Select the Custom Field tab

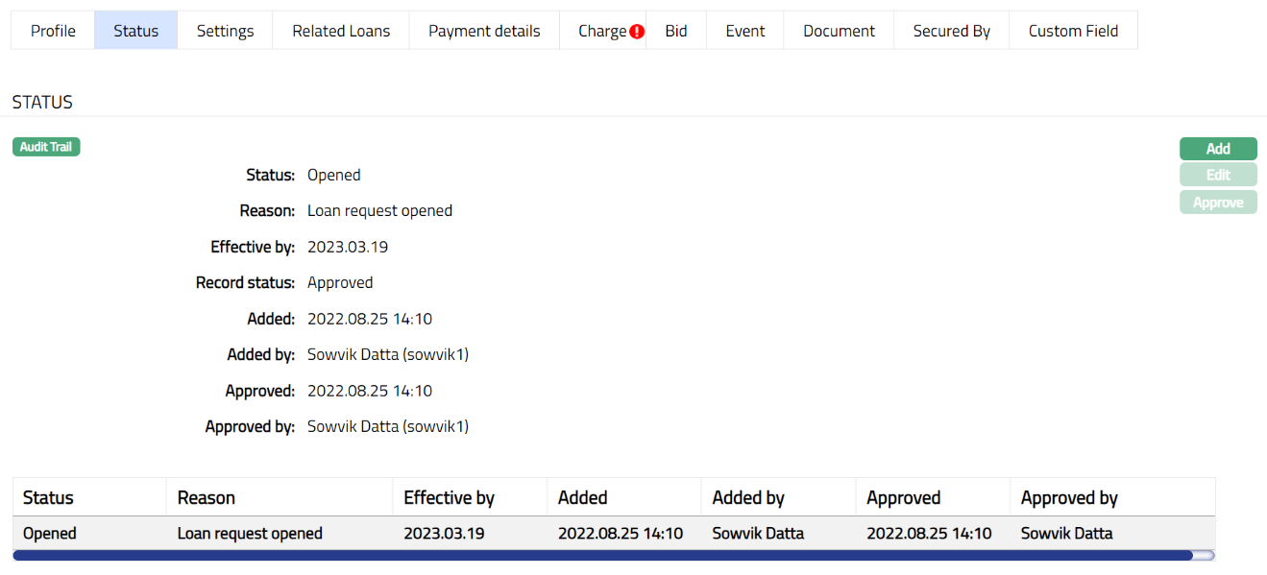tap(1073, 31)
